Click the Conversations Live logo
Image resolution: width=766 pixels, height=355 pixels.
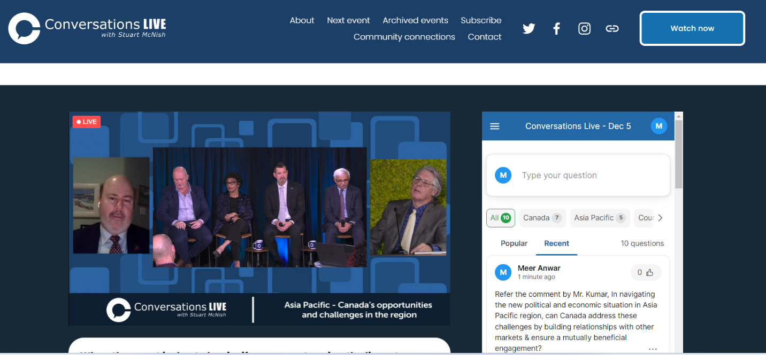pos(87,28)
